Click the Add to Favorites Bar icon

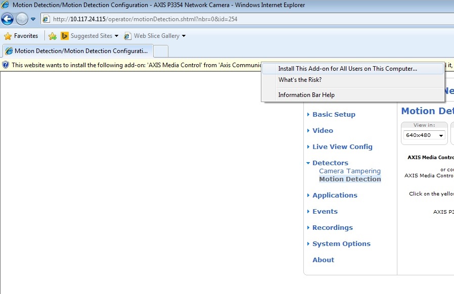[53, 36]
